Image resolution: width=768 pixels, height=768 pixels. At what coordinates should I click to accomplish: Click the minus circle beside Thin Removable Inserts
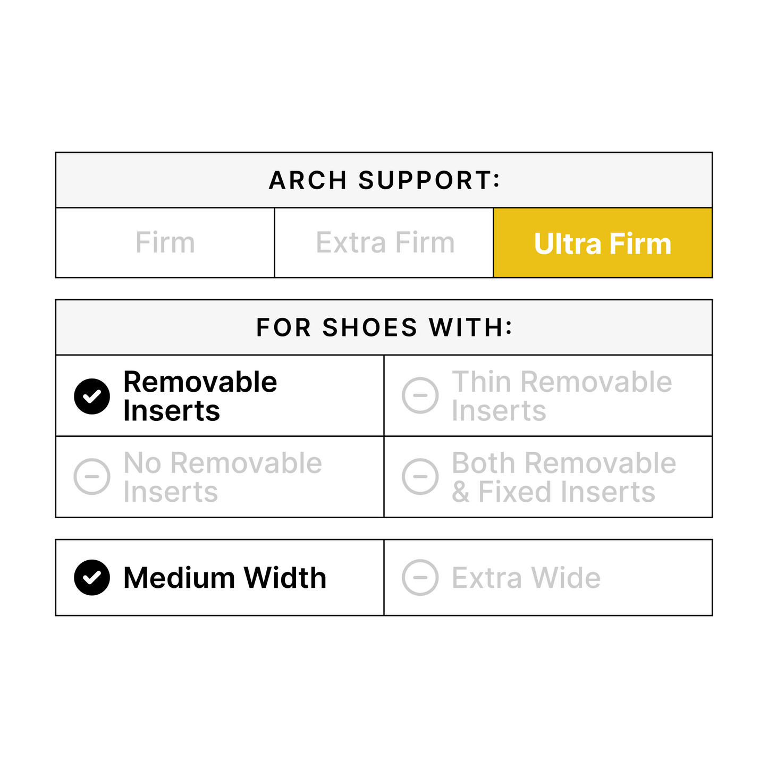420,395
